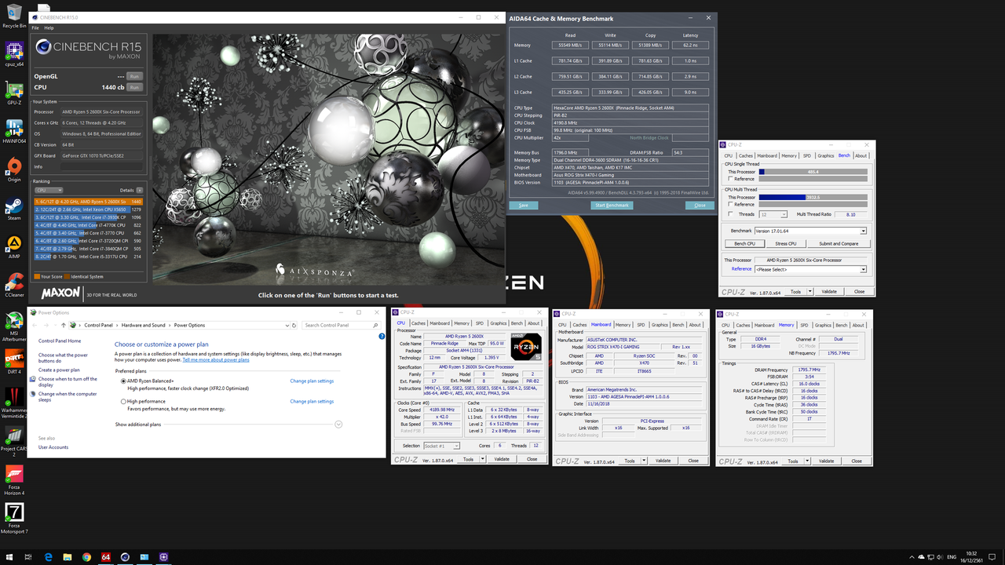Image resolution: width=1005 pixels, height=565 pixels.
Task: Click the Search Control Panel field
Action: [x=342, y=325]
